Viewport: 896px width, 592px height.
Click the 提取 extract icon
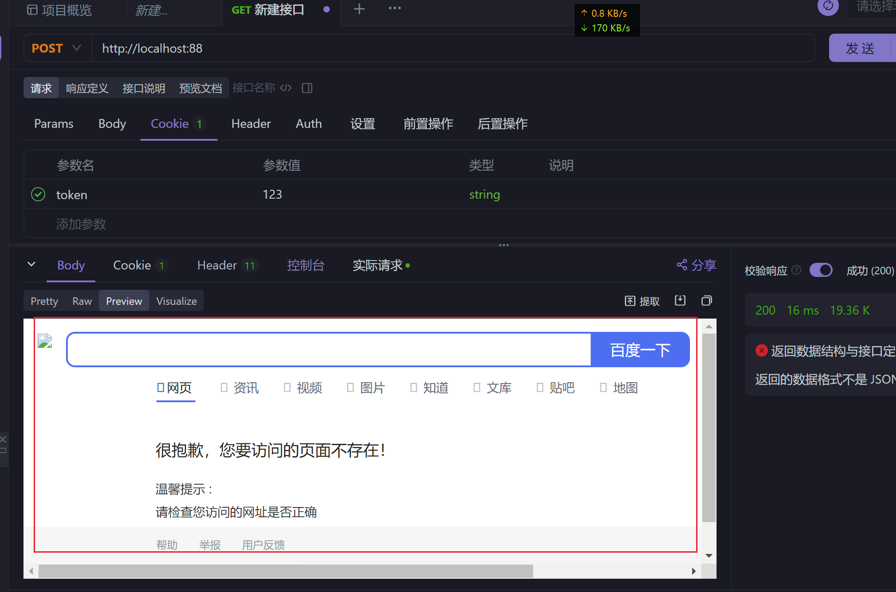[x=630, y=301]
